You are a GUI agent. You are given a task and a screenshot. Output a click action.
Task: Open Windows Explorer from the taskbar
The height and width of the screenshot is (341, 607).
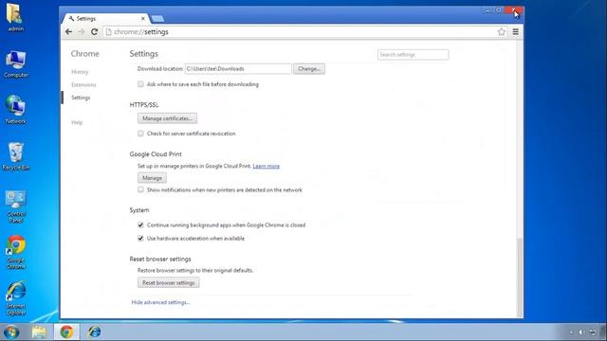tap(39, 332)
